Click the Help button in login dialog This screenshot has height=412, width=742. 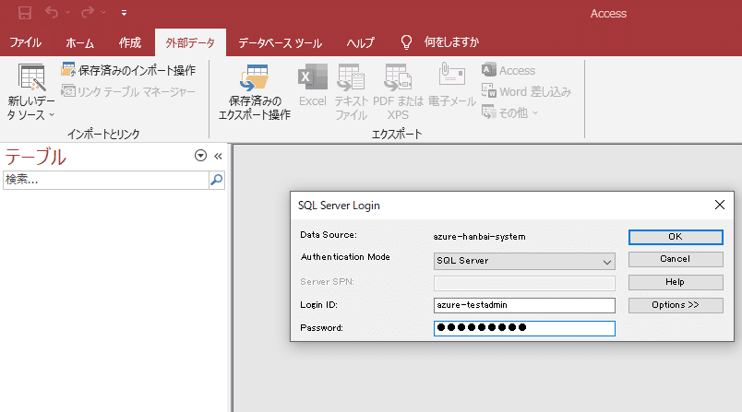pos(676,282)
